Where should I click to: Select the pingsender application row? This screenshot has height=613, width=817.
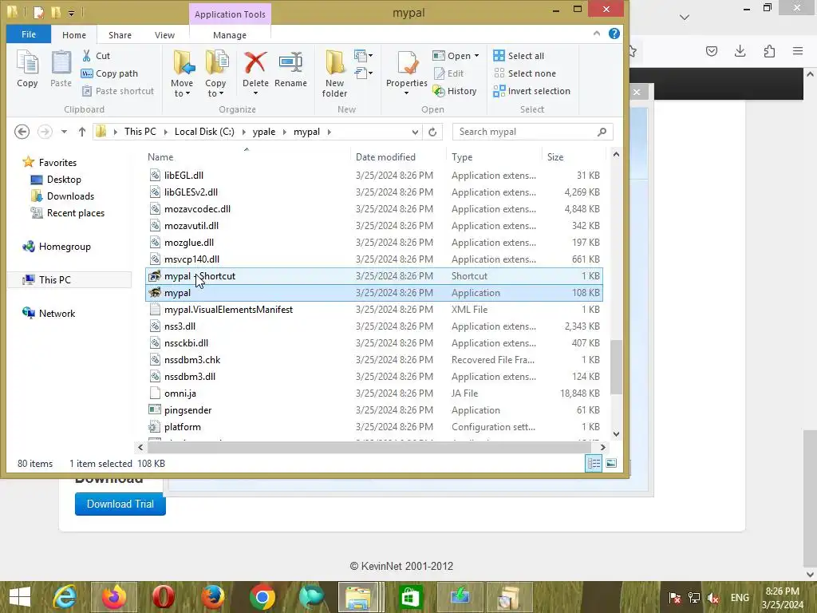click(373, 409)
